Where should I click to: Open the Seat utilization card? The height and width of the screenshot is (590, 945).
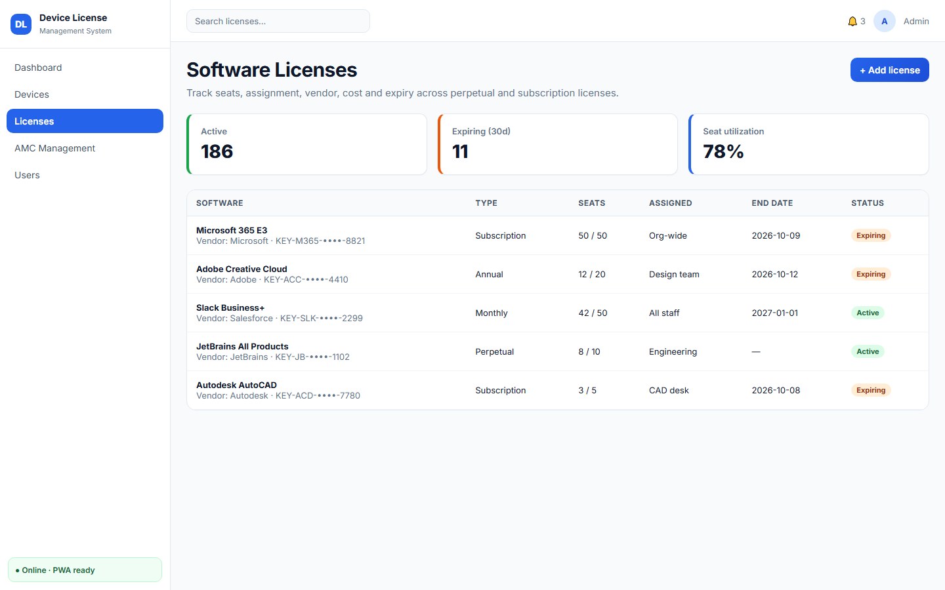[x=808, y=144]
